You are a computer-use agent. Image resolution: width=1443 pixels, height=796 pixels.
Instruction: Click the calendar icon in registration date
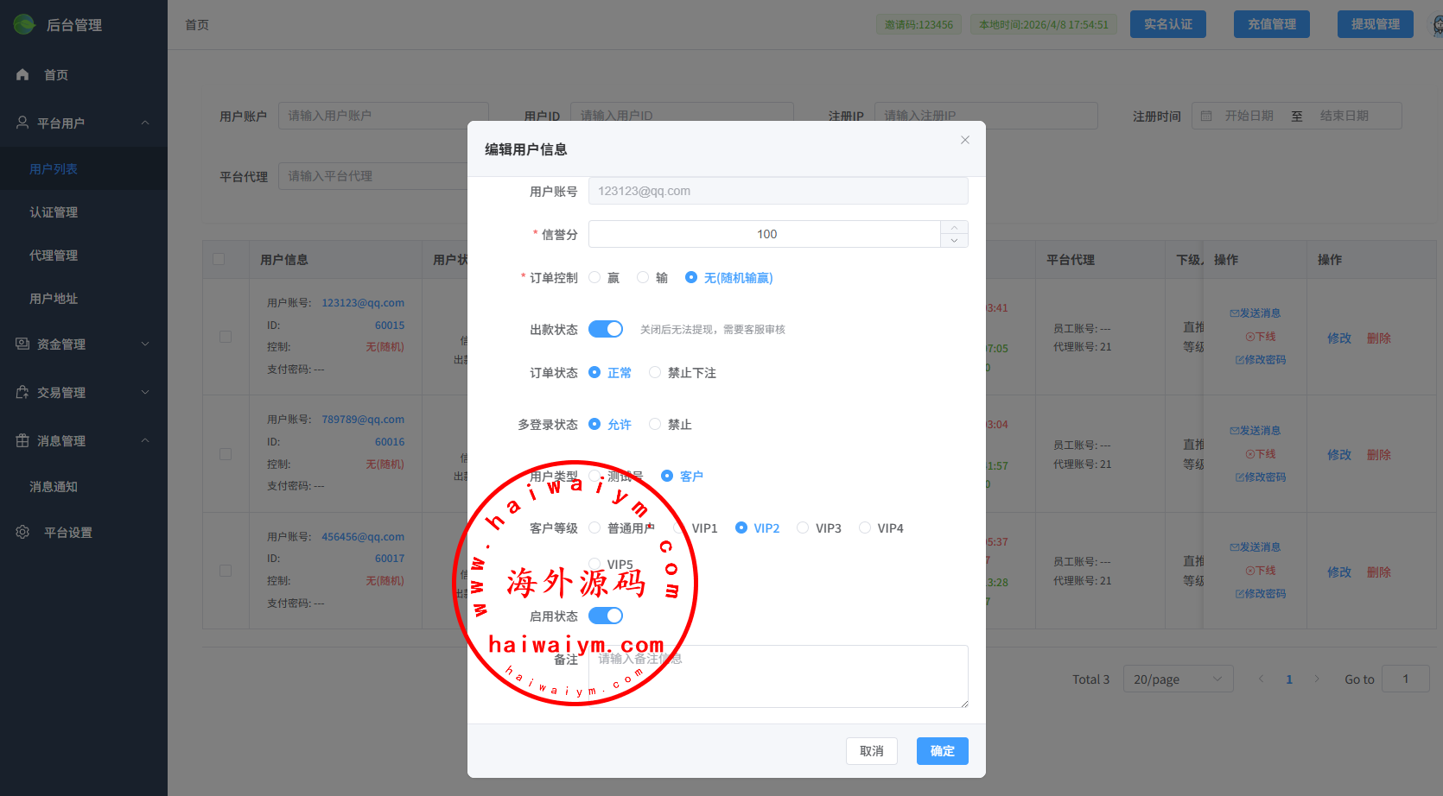[1206, 116]
